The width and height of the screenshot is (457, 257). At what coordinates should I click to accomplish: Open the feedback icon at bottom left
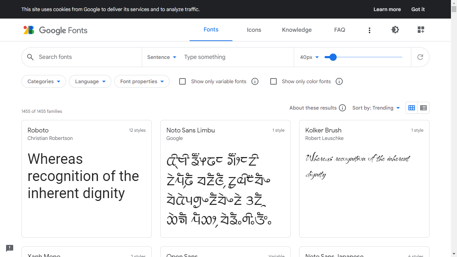point(10,248)
